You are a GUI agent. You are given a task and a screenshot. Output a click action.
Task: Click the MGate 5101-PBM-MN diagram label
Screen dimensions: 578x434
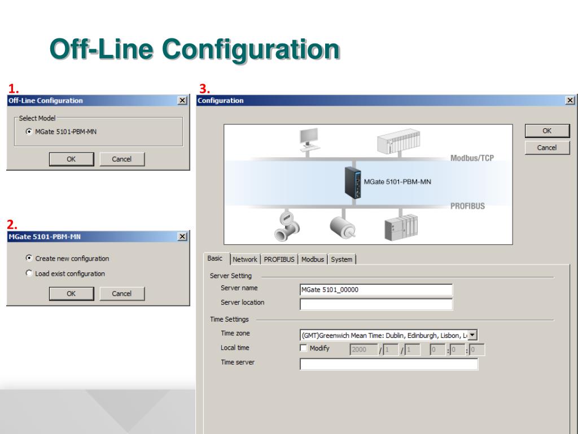point(397,181)
